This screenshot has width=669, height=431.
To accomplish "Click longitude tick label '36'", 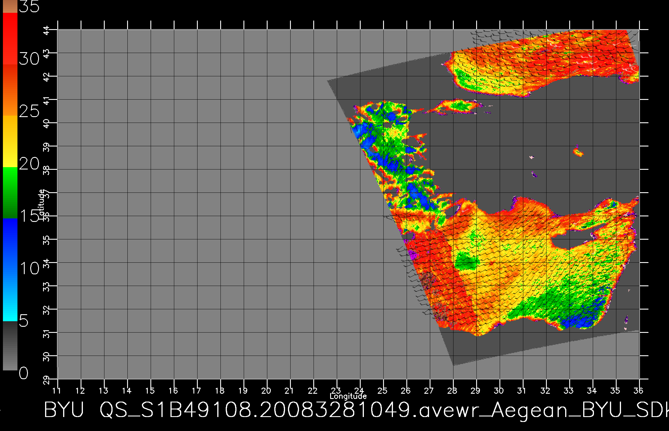I will 638,391.
